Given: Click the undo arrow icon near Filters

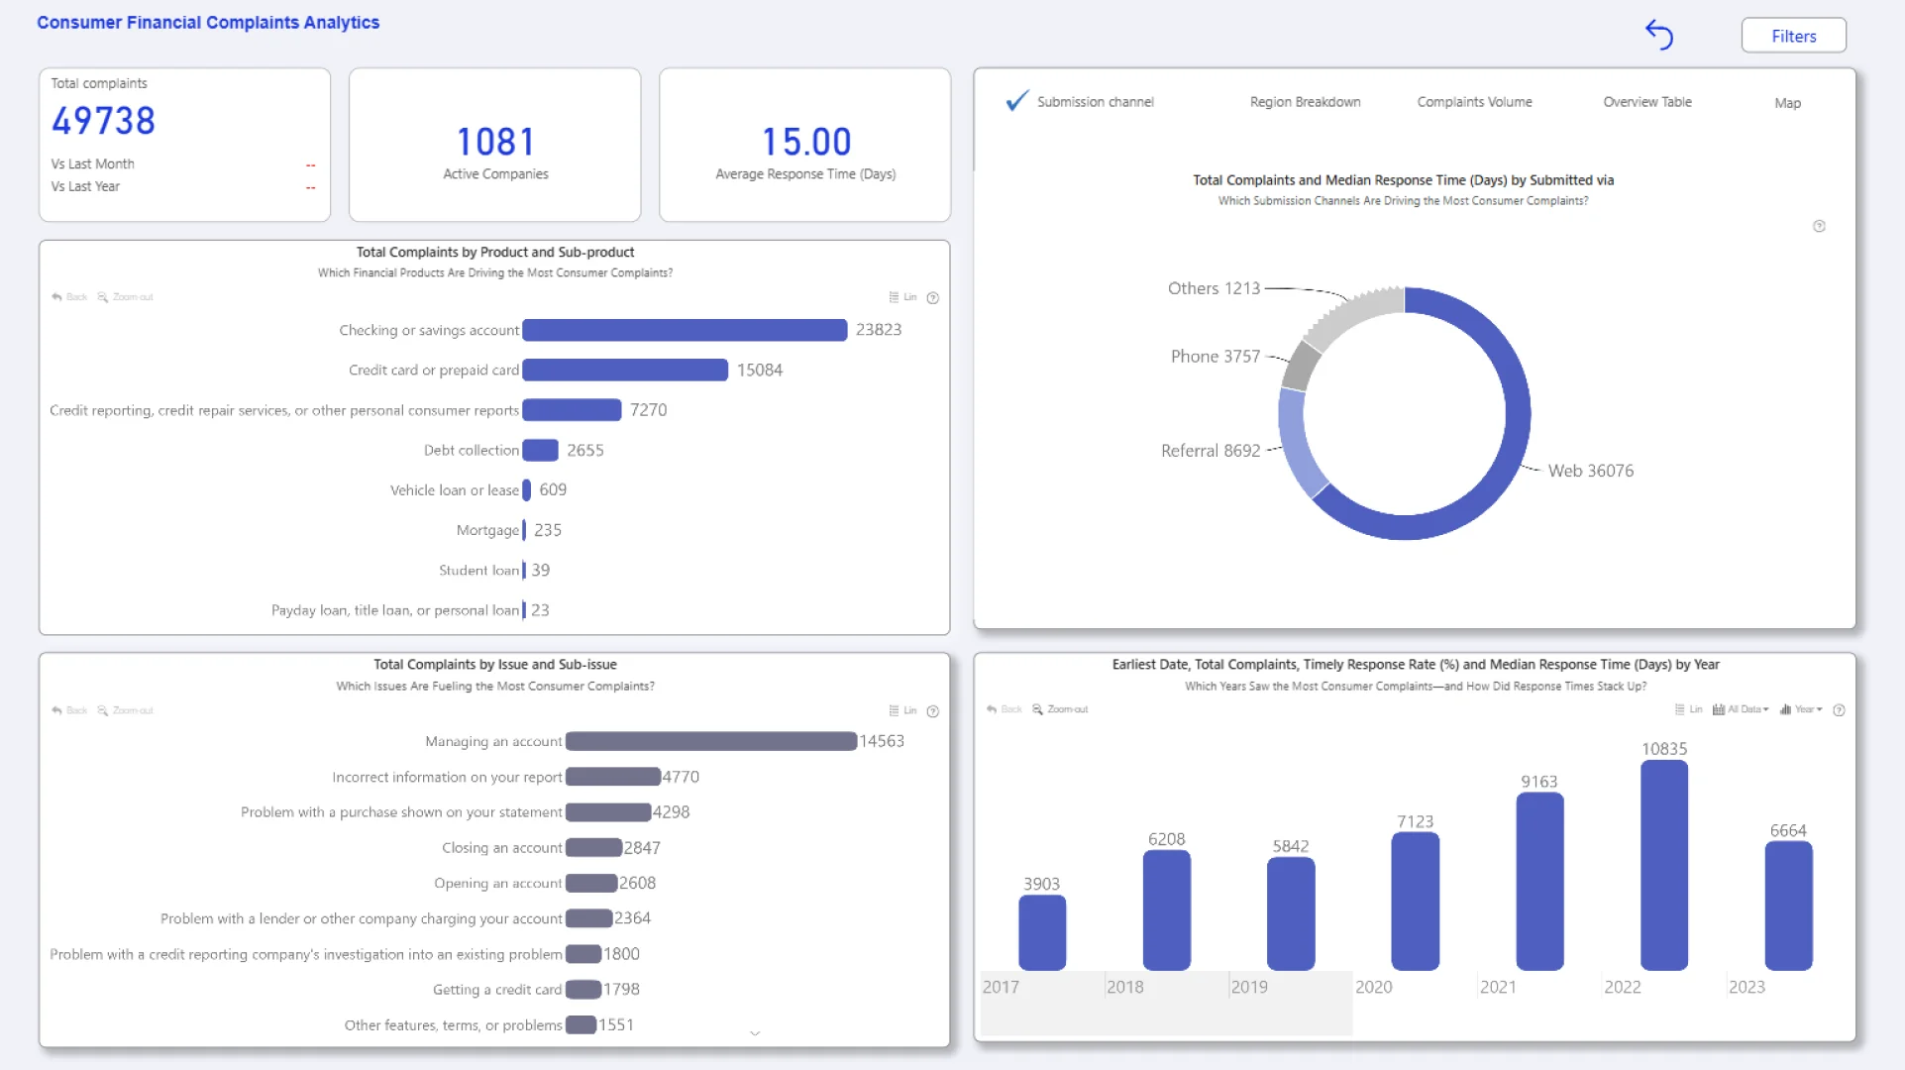Looking at the screenshot, I should [1659, 35].
